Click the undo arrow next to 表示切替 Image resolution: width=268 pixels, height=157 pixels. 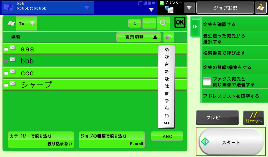pyautogui.click(x=169, y=37)
